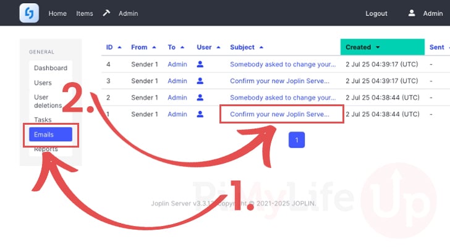
Task: Open the Admin recipient link in row 4
Action: point(177,64)
